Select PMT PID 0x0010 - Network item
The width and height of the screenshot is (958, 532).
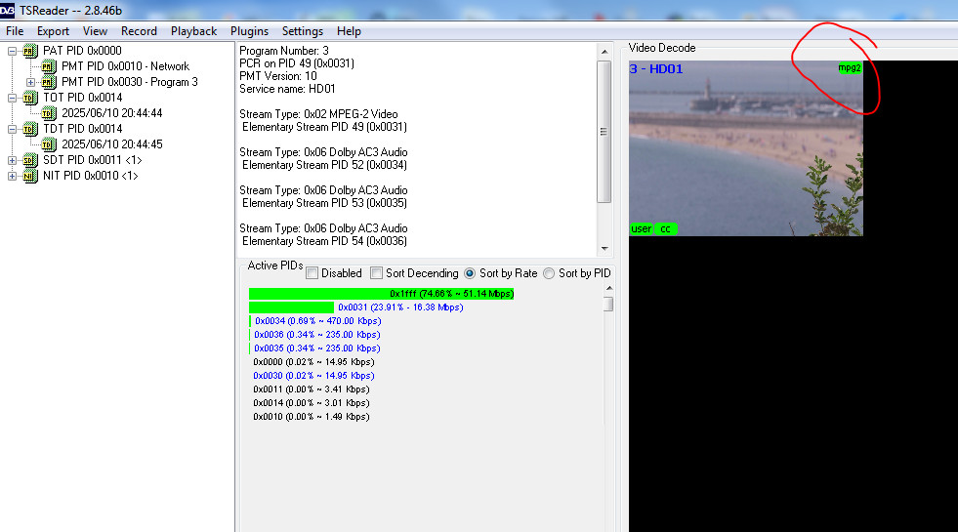[125, 66]
